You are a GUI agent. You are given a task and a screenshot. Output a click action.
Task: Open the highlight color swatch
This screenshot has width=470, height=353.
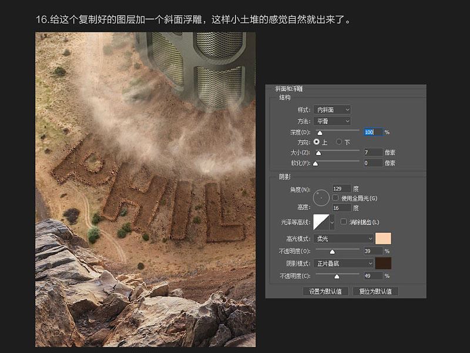pos(382,238)
